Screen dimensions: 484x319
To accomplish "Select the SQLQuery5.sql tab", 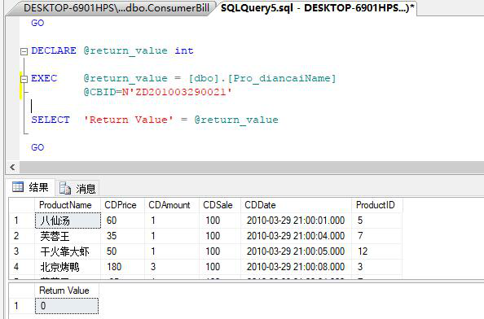I will pyautogui.click(x=317, y=8).
